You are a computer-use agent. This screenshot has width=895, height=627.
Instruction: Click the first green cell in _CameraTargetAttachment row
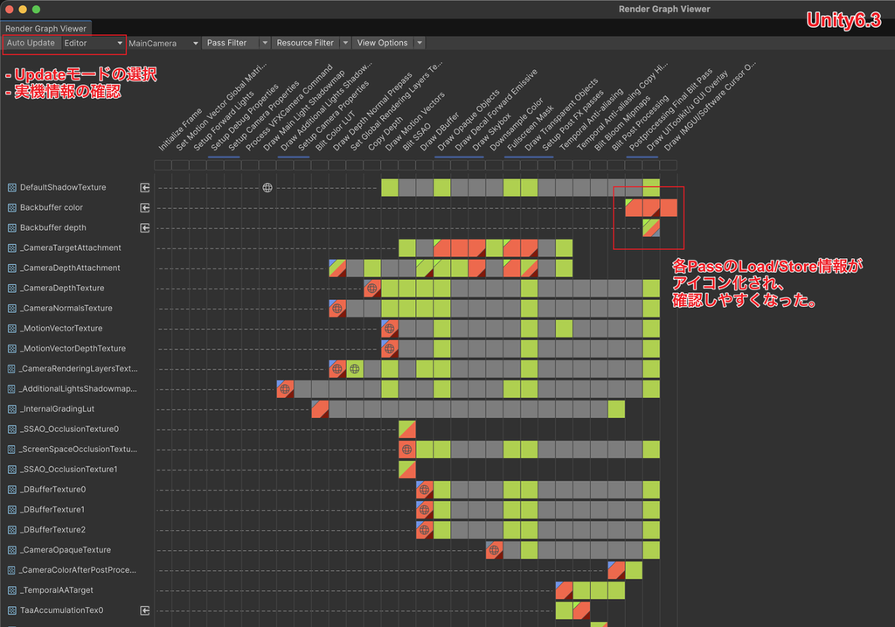pos(407,247)
